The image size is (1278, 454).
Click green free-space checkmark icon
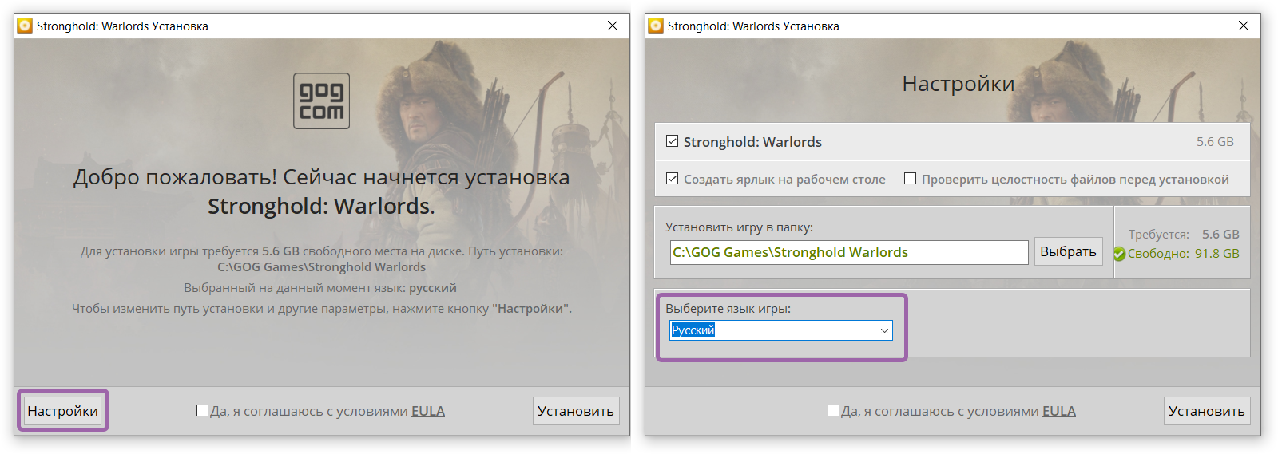pyautogui.click(x=1120, y=254)
